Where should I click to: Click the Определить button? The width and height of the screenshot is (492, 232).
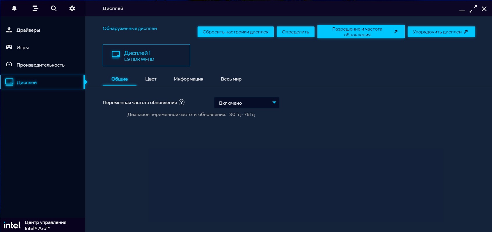pos(295,32)
